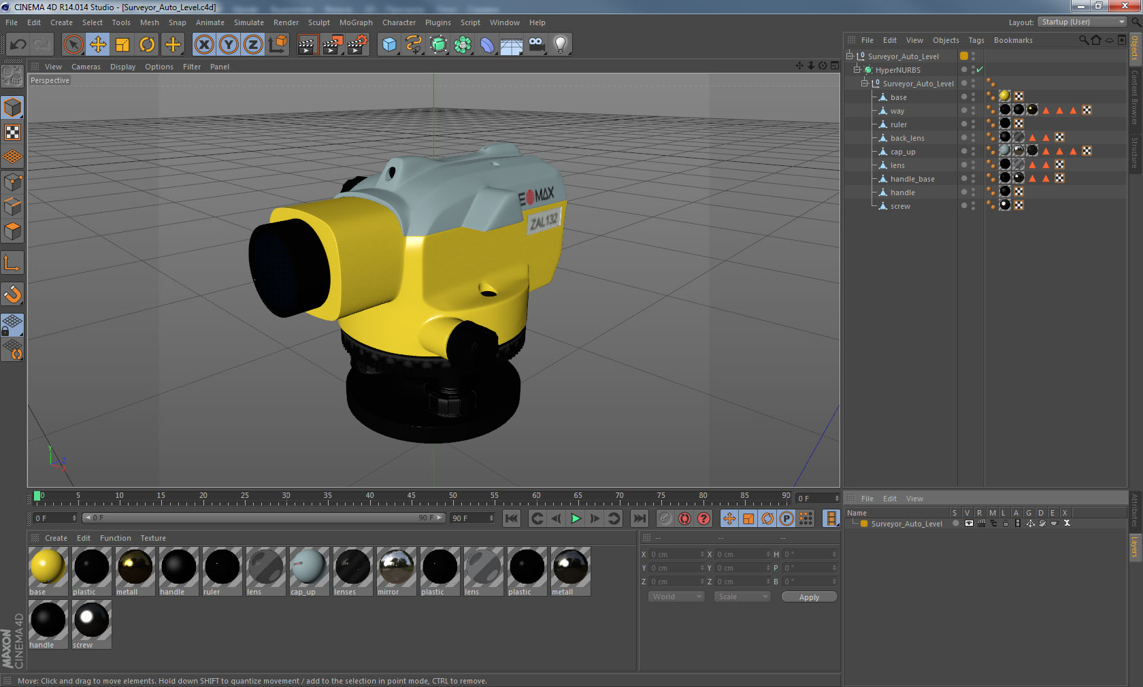Open the MoGraph menu

click(x=356, y=22)
